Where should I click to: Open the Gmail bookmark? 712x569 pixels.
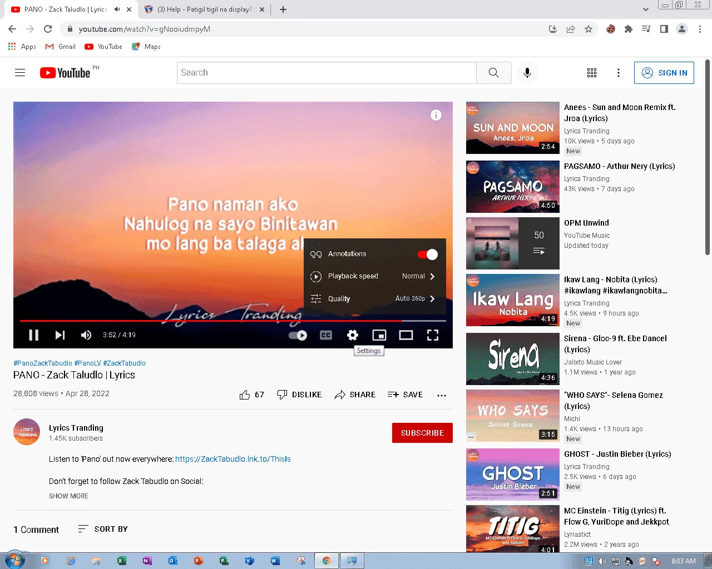click(x=60, y=47)
